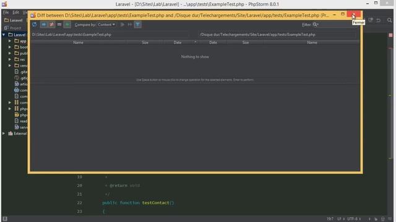Image resolution: width=396 pixels, height=222 pixels.
Task: Toggle show equal files filter
Action: click(x=59, y=25)
